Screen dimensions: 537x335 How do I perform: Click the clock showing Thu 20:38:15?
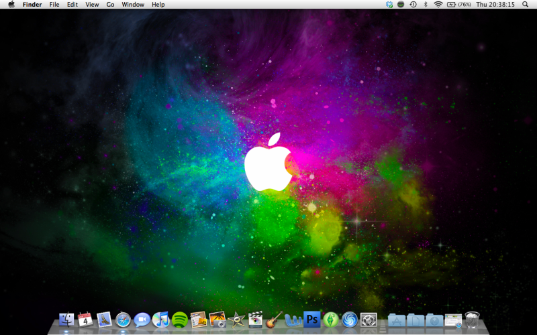pyautogui.click(x=495, y=5)
